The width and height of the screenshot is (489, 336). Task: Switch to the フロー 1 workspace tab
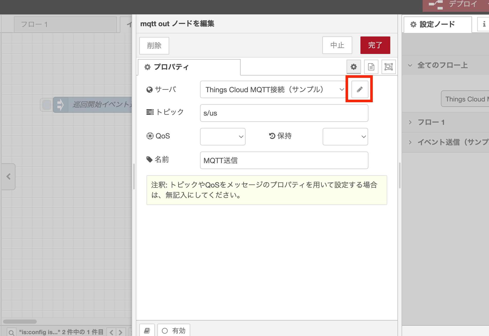[65, 24]
